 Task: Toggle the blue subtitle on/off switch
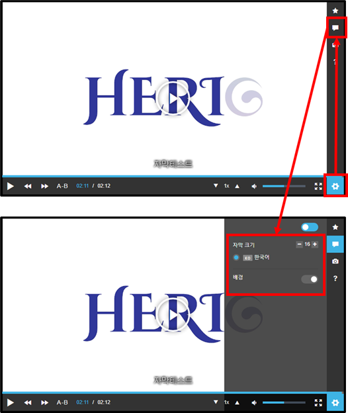click(x=310, y=227)
